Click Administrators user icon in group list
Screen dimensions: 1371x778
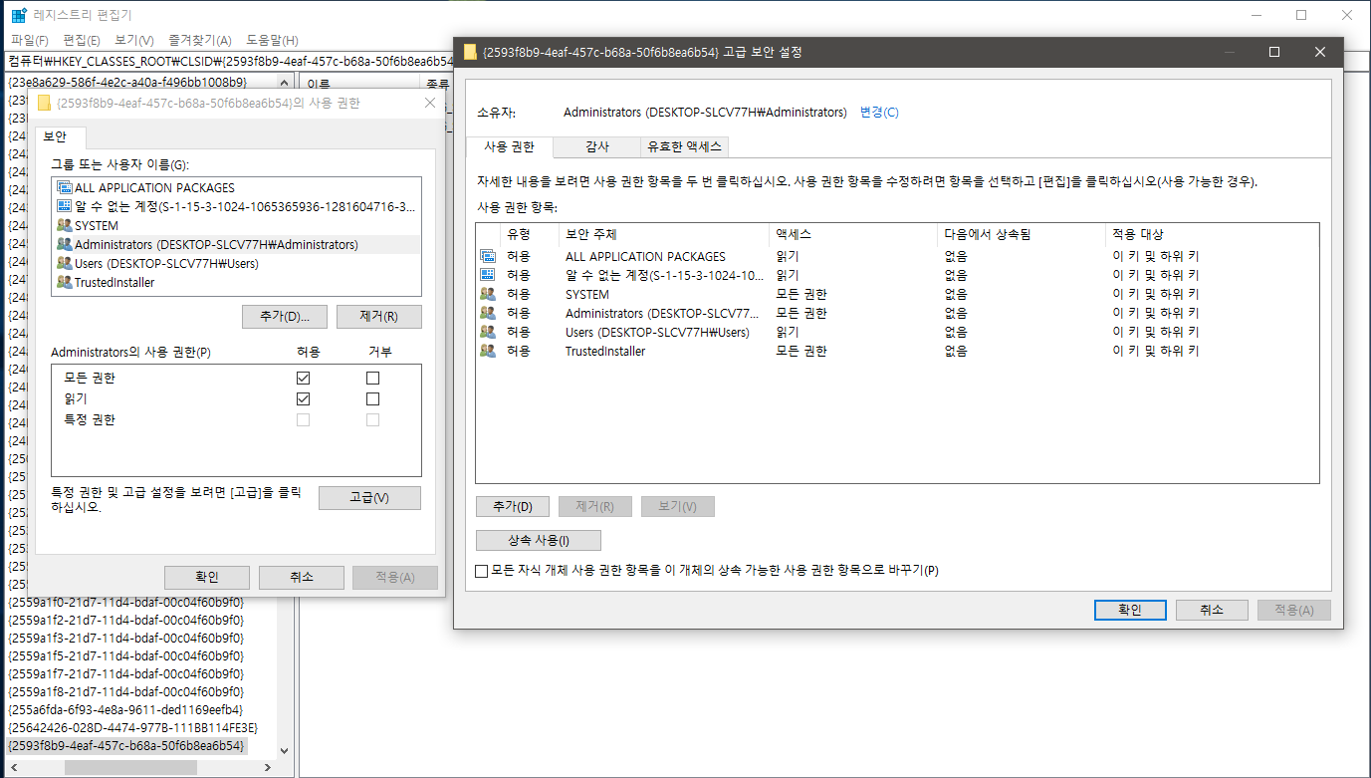(65, 244)
